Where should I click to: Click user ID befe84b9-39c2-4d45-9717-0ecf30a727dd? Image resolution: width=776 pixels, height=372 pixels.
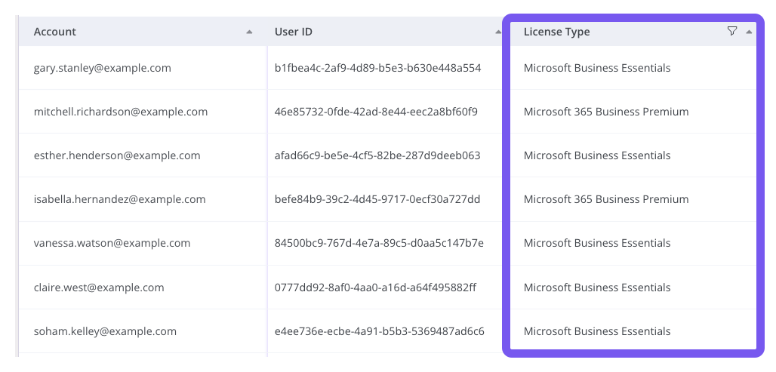377,199
